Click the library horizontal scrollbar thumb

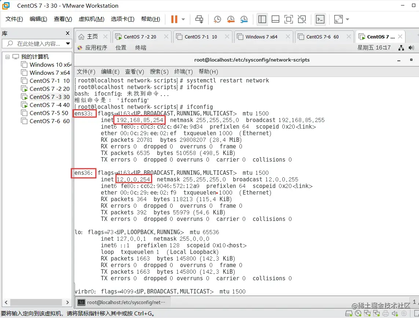pos(36,302)
